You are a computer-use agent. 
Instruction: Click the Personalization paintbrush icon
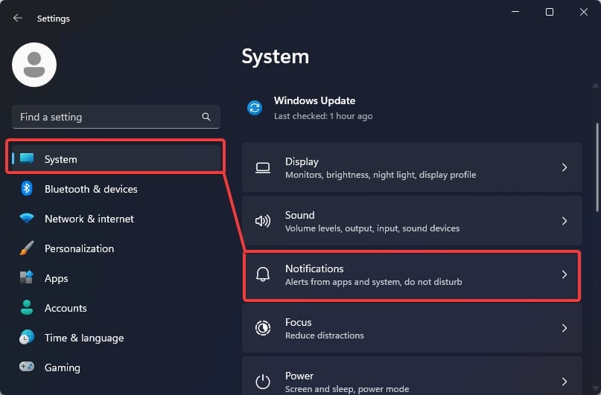pos(27,248)
